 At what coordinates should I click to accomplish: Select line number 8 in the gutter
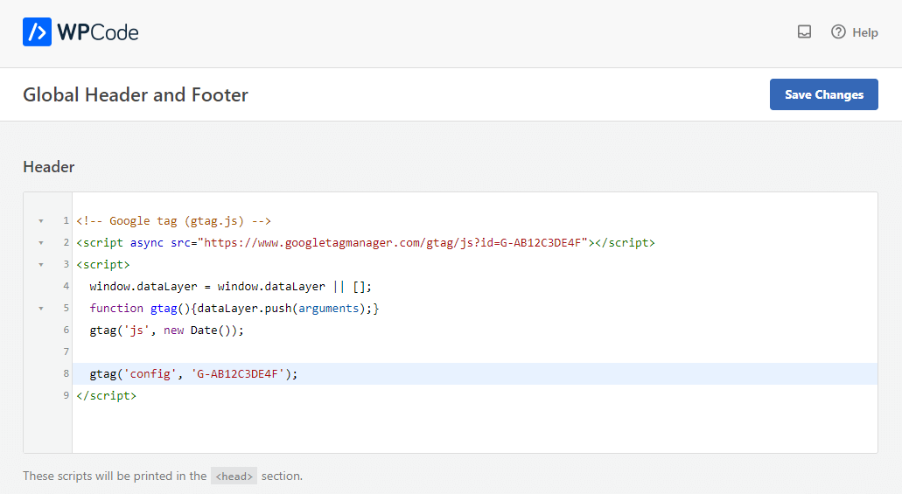click(x=66, y=374)
